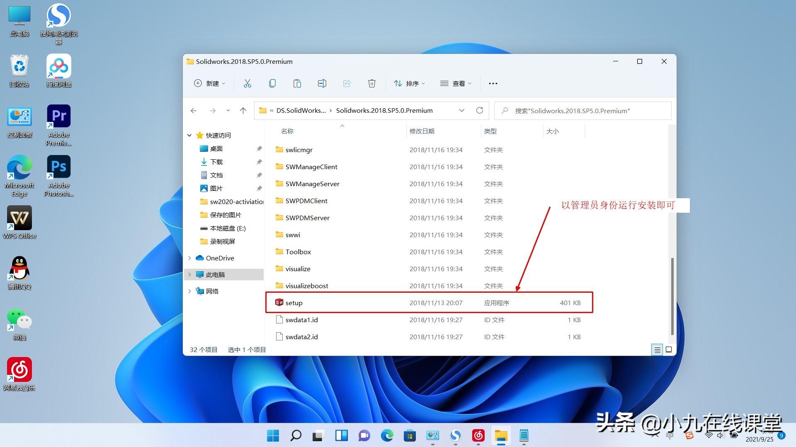Click the Refresh icon beside the address bar

pos(480,110)
